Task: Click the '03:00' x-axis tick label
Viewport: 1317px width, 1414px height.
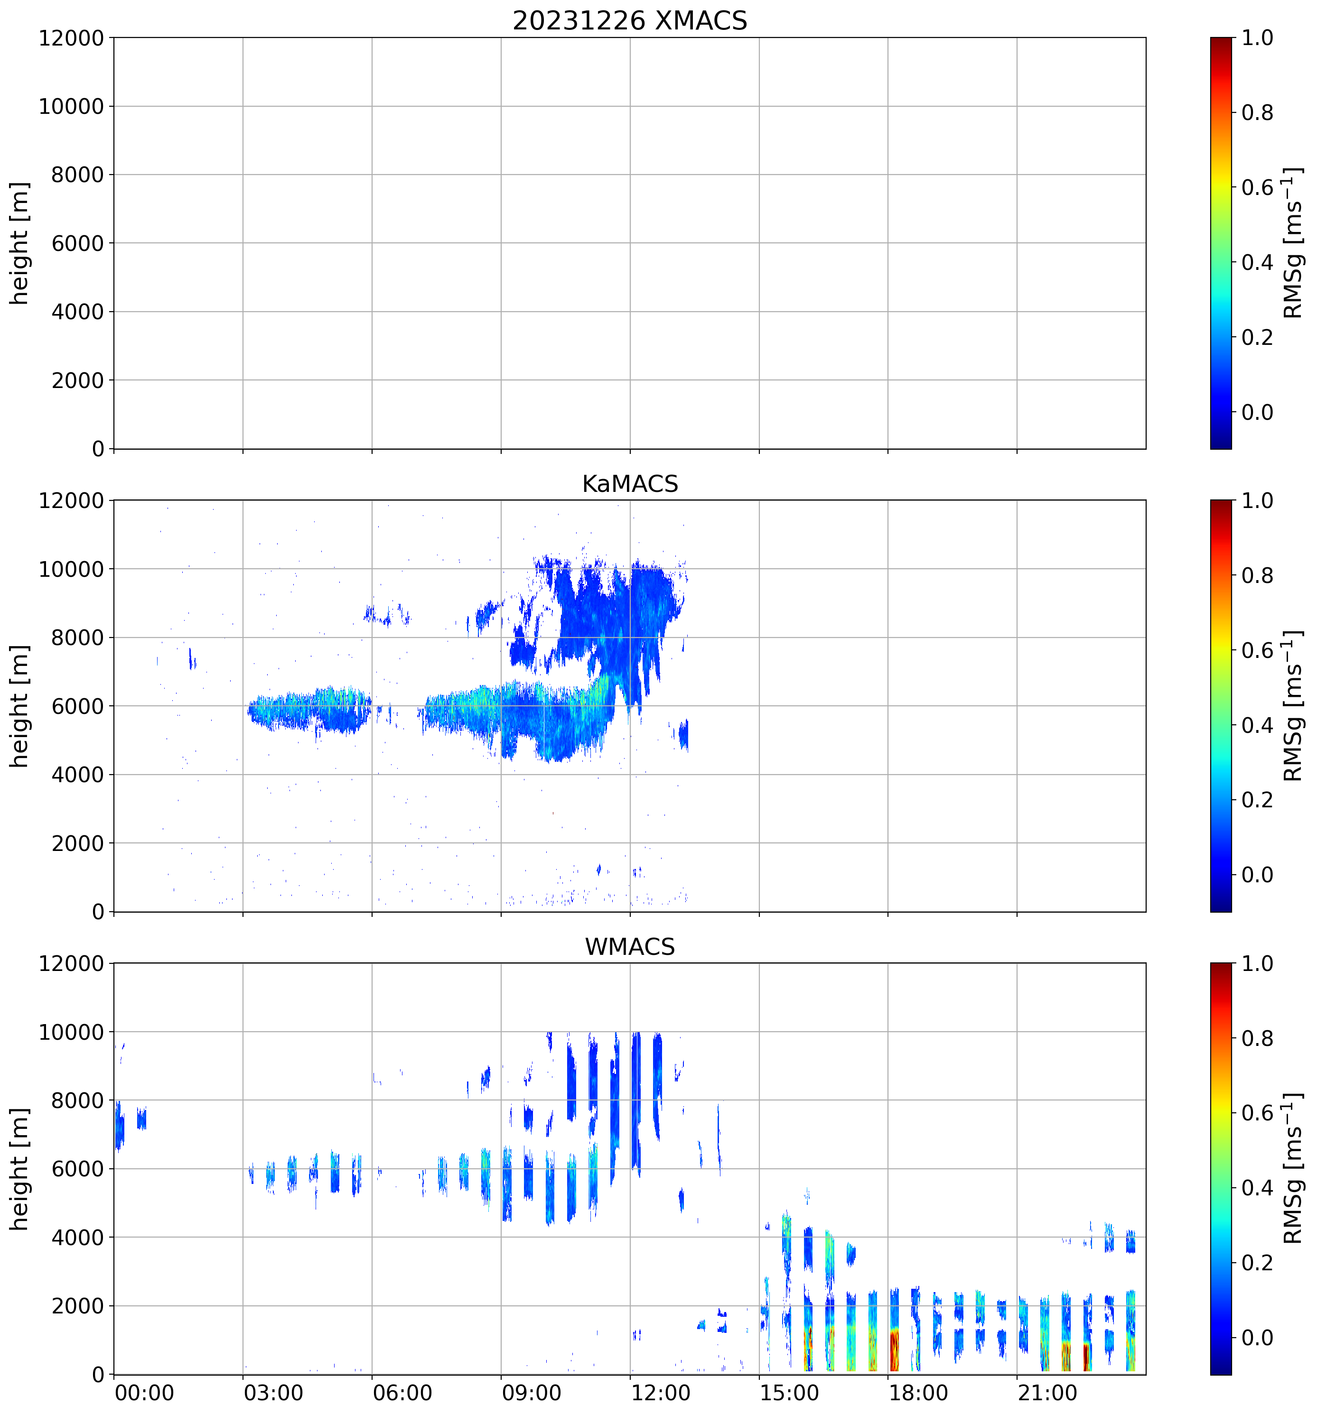Action: pyautogui.click(x=273, y=1393)
